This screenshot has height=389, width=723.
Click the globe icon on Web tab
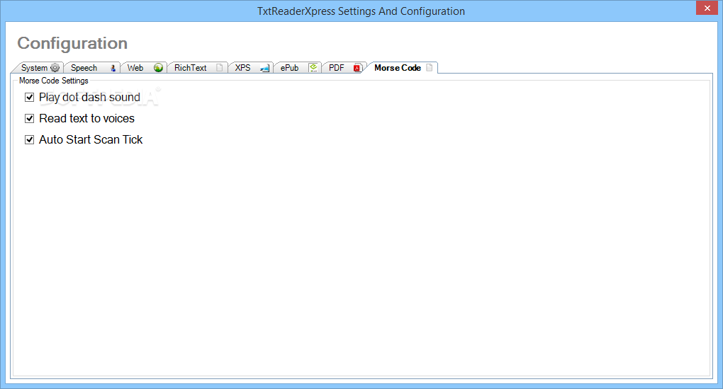click(x=158, y=68)
